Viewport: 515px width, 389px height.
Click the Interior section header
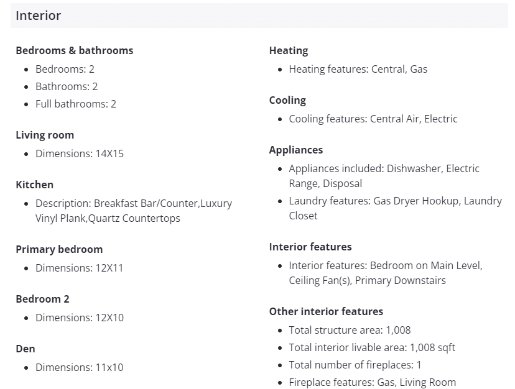39,16
